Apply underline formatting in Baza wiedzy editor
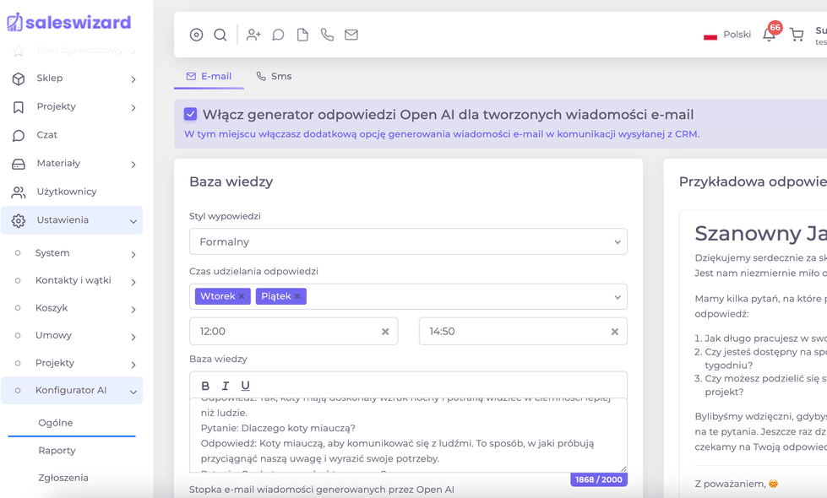 245,386
